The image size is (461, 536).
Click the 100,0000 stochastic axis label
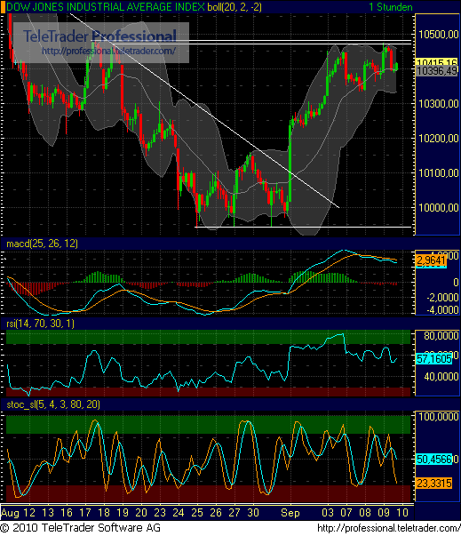click(439, 416)
